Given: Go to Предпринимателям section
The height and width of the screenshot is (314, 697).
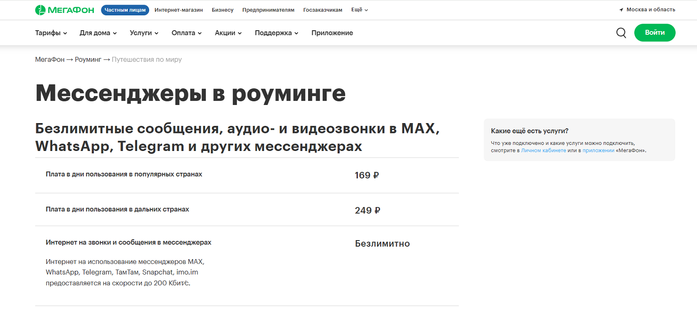Looking at the screenshot, I should click(x=268, y=9).
